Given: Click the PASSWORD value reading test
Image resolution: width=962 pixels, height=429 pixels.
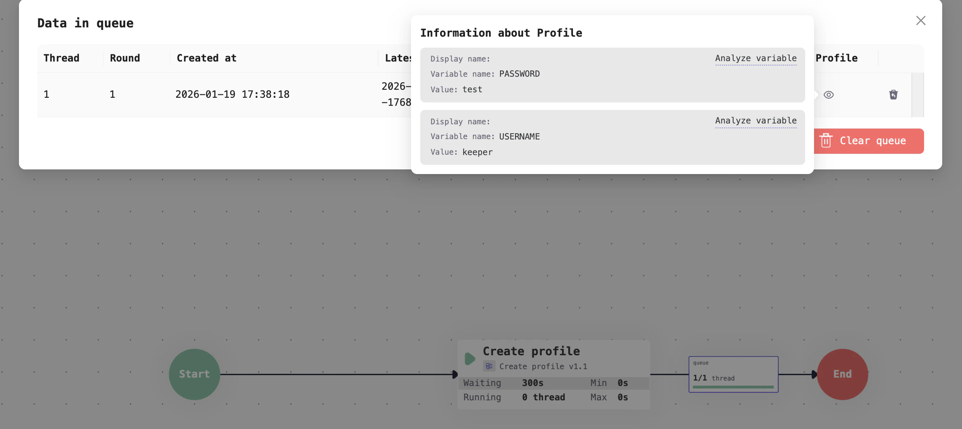Looking at the screenshot, I should (472, 89).
